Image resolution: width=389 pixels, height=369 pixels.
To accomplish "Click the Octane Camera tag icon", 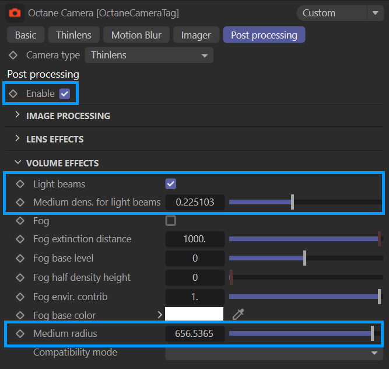I will point(16,12).
